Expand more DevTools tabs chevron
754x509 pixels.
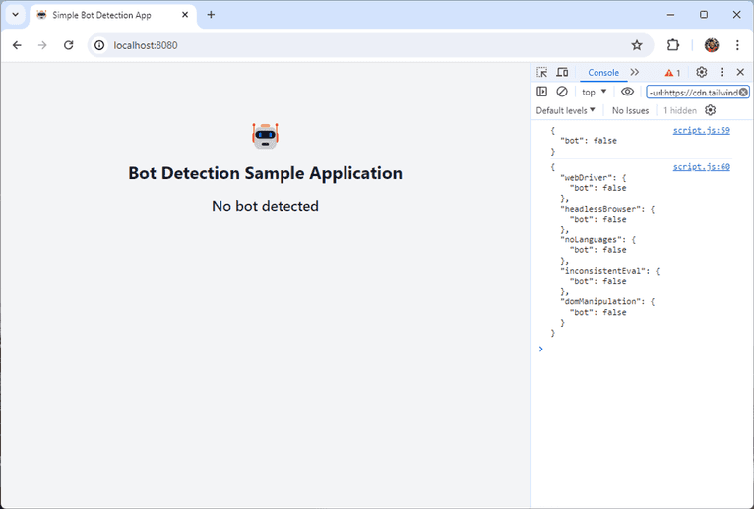click(635, 72)
